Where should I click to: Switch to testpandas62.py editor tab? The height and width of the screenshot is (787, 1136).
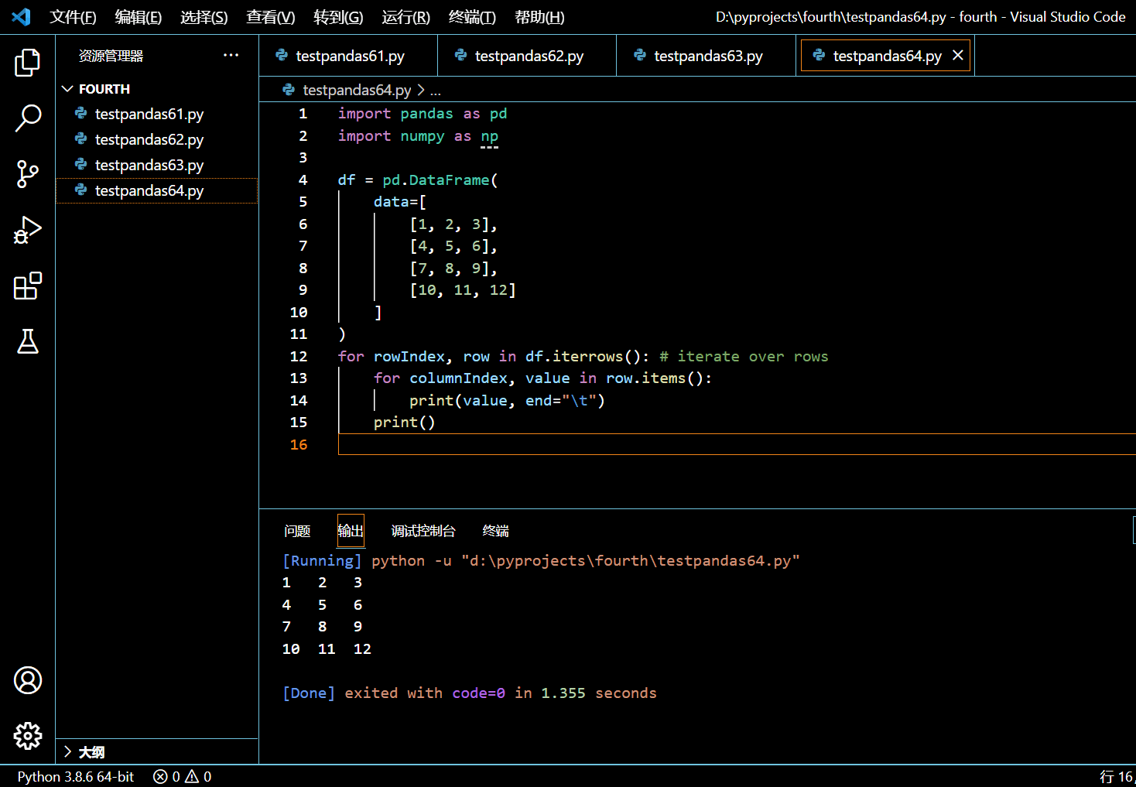pos(527,56)
